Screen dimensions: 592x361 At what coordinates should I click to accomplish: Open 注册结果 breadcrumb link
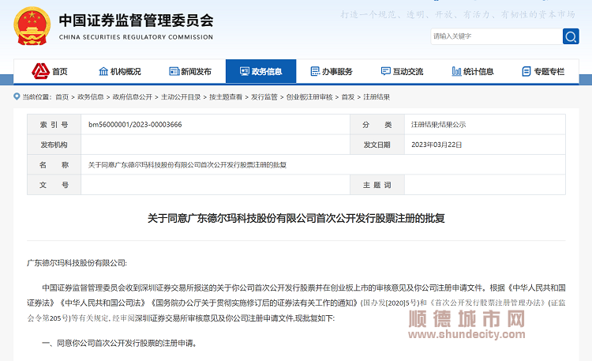pyautogui.click(x=377, y=97)
